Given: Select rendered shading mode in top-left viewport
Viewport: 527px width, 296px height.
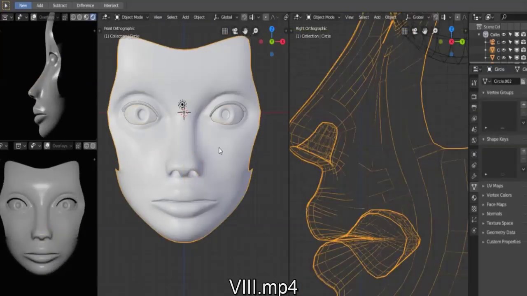Looking at the screenshot, I should 93,17.
